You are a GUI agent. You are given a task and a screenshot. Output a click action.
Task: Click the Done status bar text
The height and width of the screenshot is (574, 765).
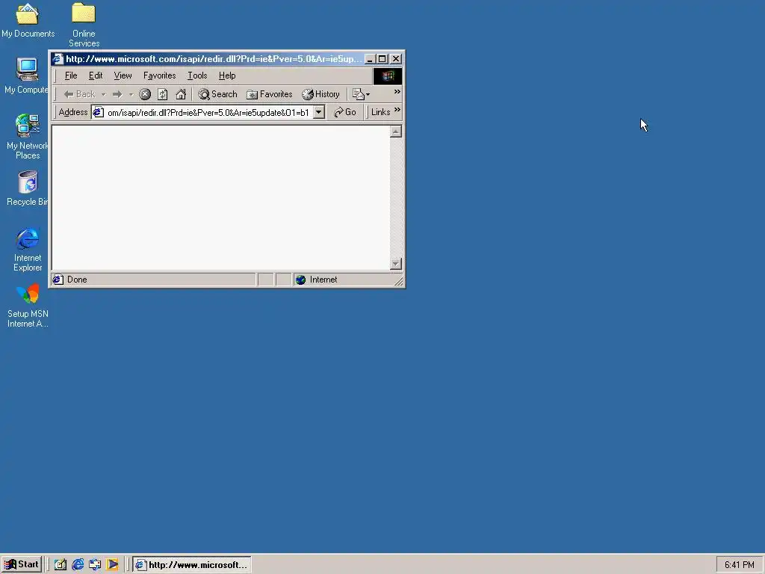[77, 280]
